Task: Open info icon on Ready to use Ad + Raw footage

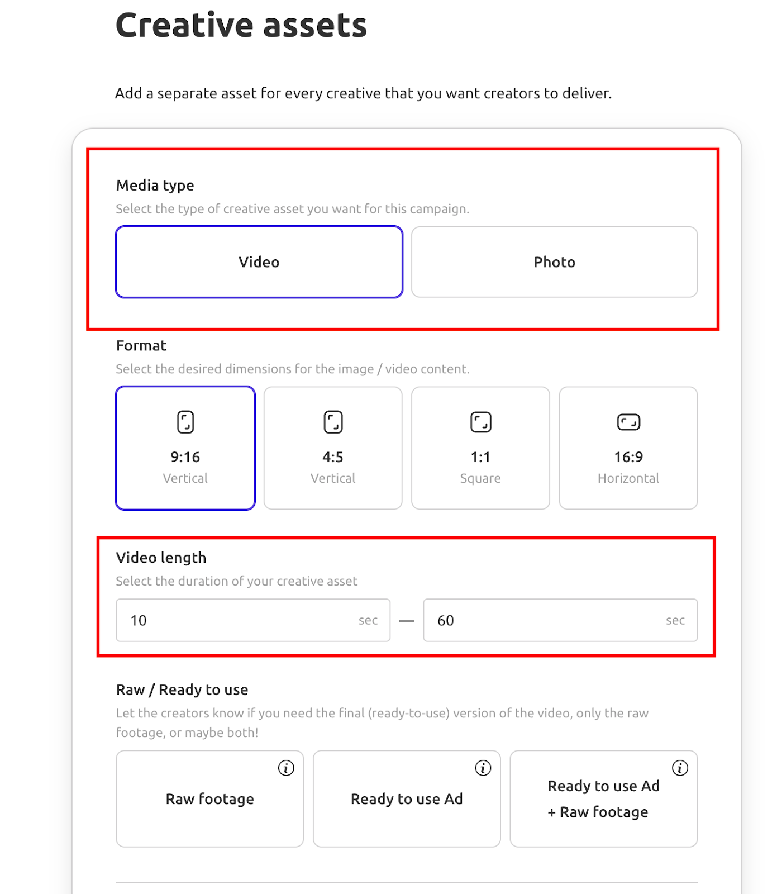Action: (679, 768)
